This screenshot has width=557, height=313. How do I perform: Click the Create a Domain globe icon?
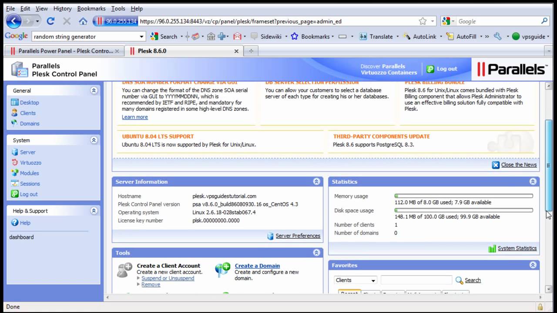pos(223,270)
